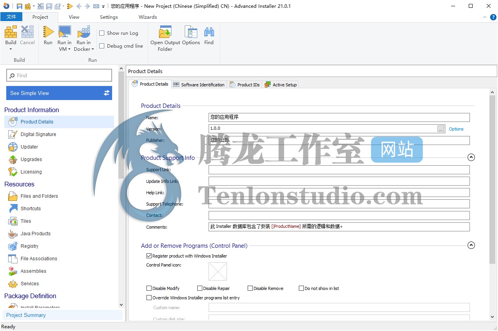
Task: Open the Product IDs tab
Action: tap(245, 84)
